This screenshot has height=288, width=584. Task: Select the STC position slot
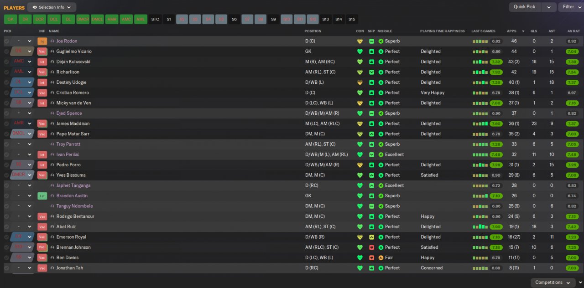[155, 19]
